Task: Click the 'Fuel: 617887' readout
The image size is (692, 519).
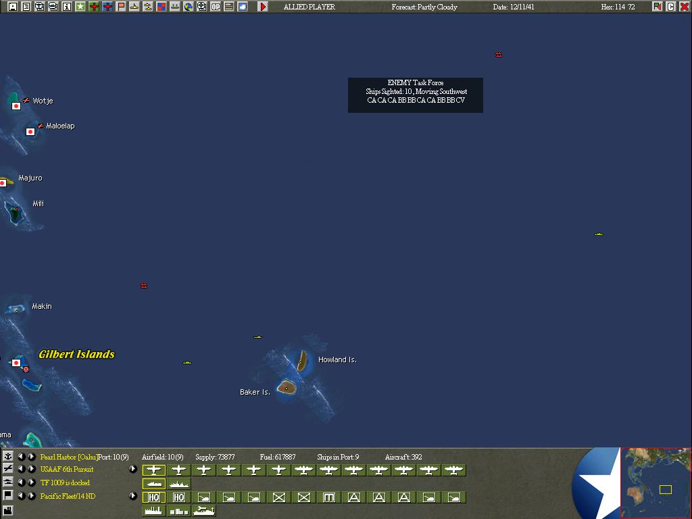Action: pyautogui.click(x=278, y=457)
